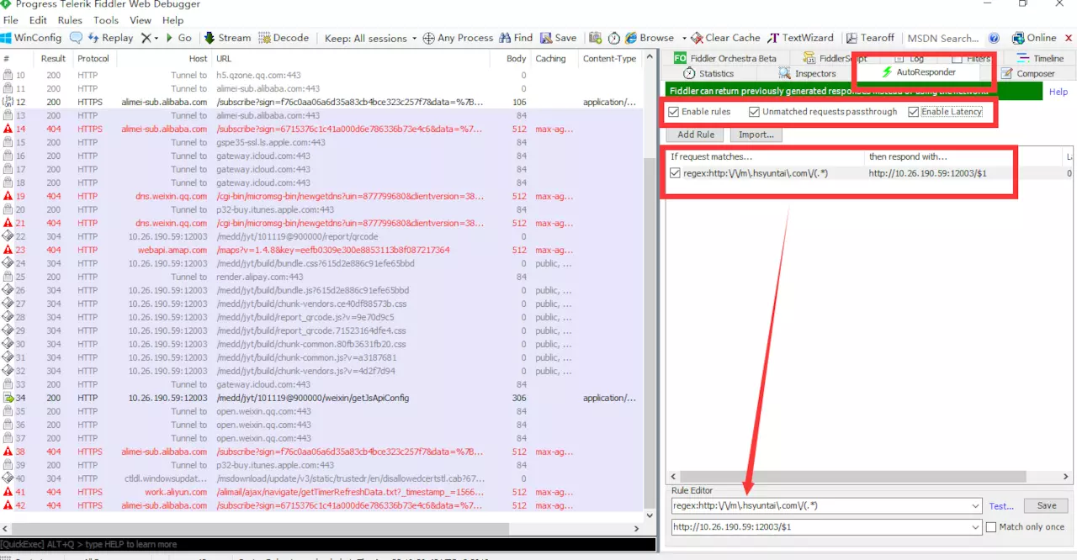Open AutoResponder Help link
Image resolution: width=1077 pixels, height=560 pixels.
click(1058, 92)
